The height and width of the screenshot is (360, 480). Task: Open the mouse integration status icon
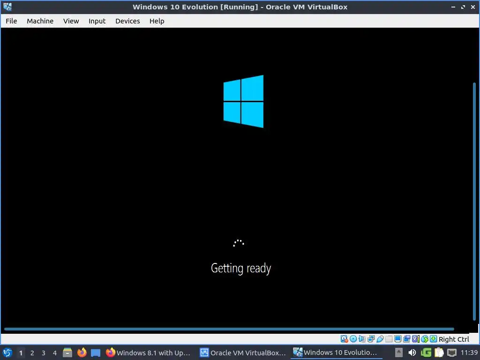click(425, 339)
